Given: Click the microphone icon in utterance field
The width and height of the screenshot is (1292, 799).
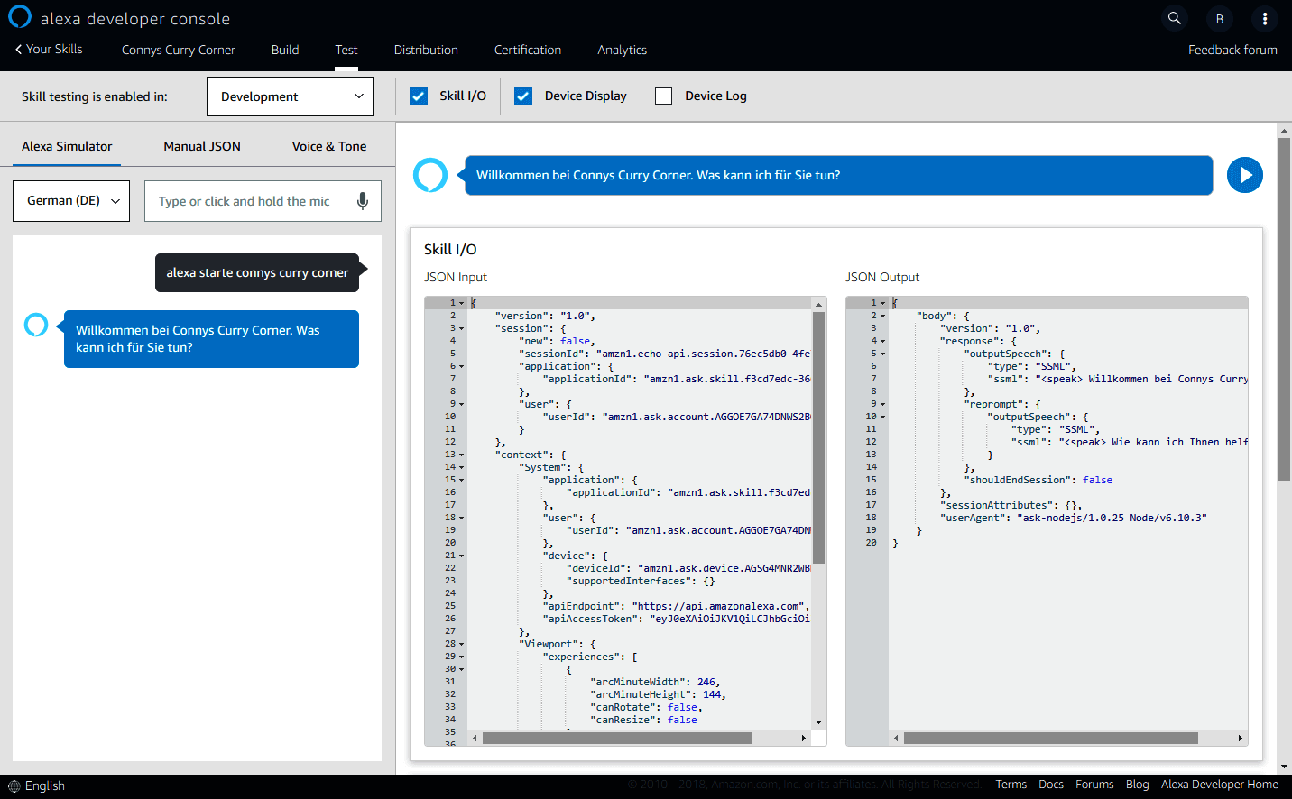Looking at the screenshot, I should click(362, 201).
